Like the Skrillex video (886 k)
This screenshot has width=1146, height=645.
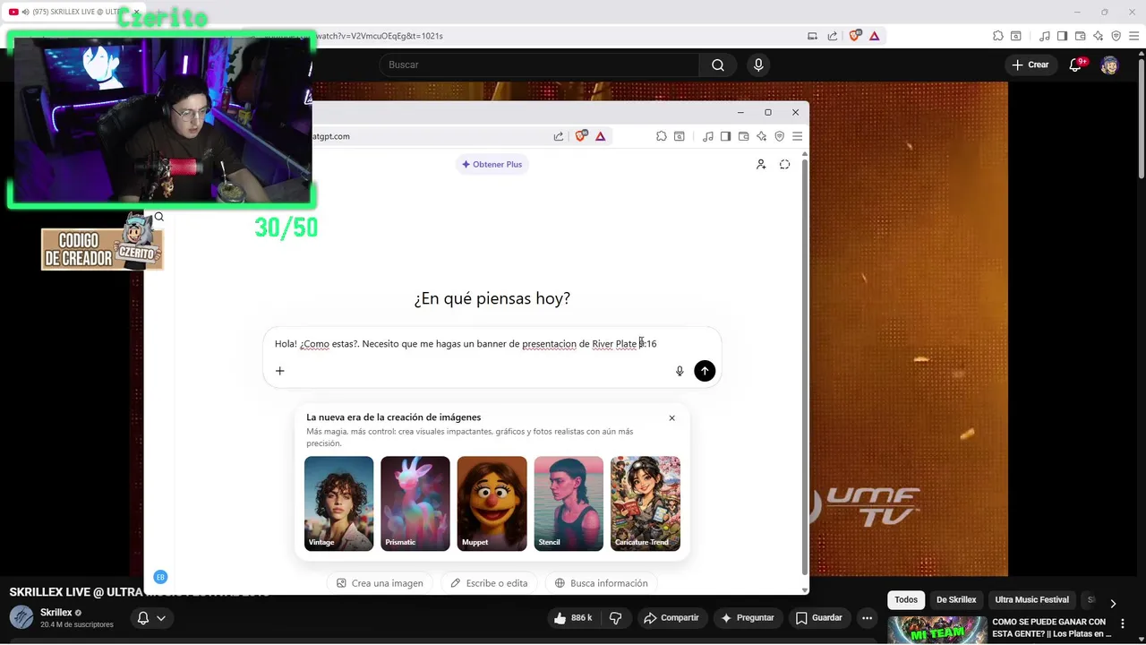tap(573, 618)
